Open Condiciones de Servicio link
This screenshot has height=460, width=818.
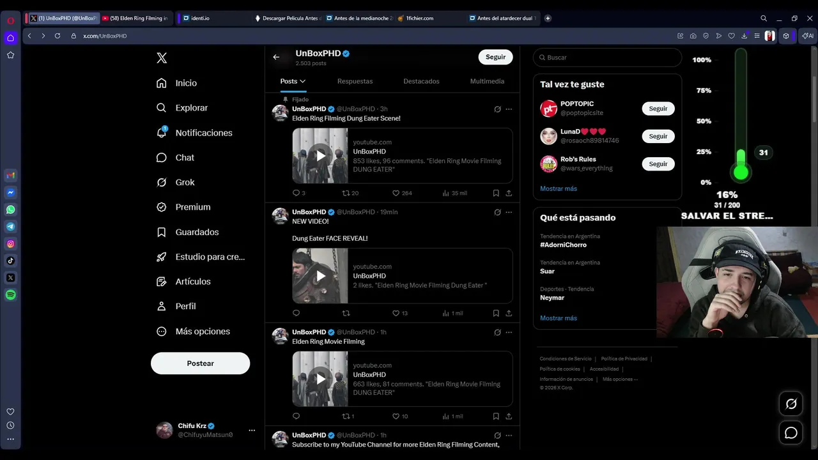[x=566, y=358]
